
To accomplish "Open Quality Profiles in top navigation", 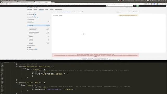I will [56, 6].
